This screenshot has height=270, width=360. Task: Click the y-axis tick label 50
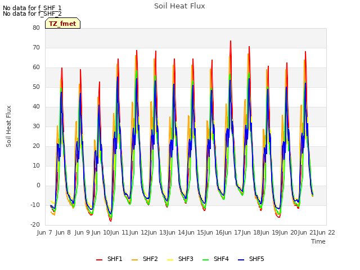click(36, 87)
